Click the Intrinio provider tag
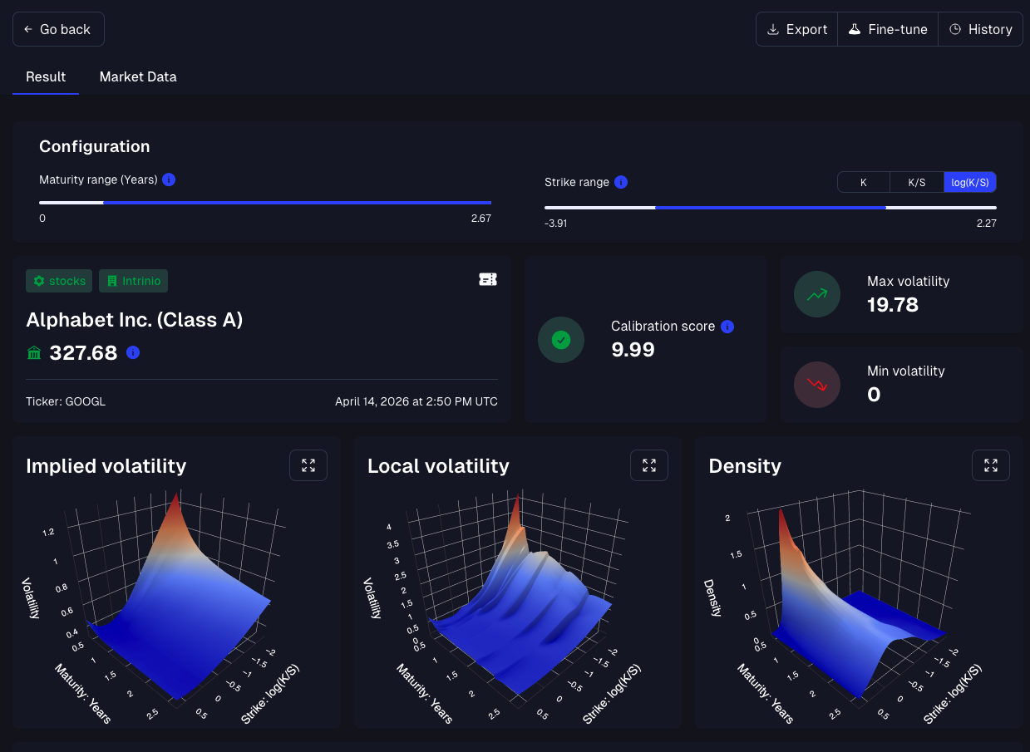This screenshot has width=1030, height=752. (133, 281)
